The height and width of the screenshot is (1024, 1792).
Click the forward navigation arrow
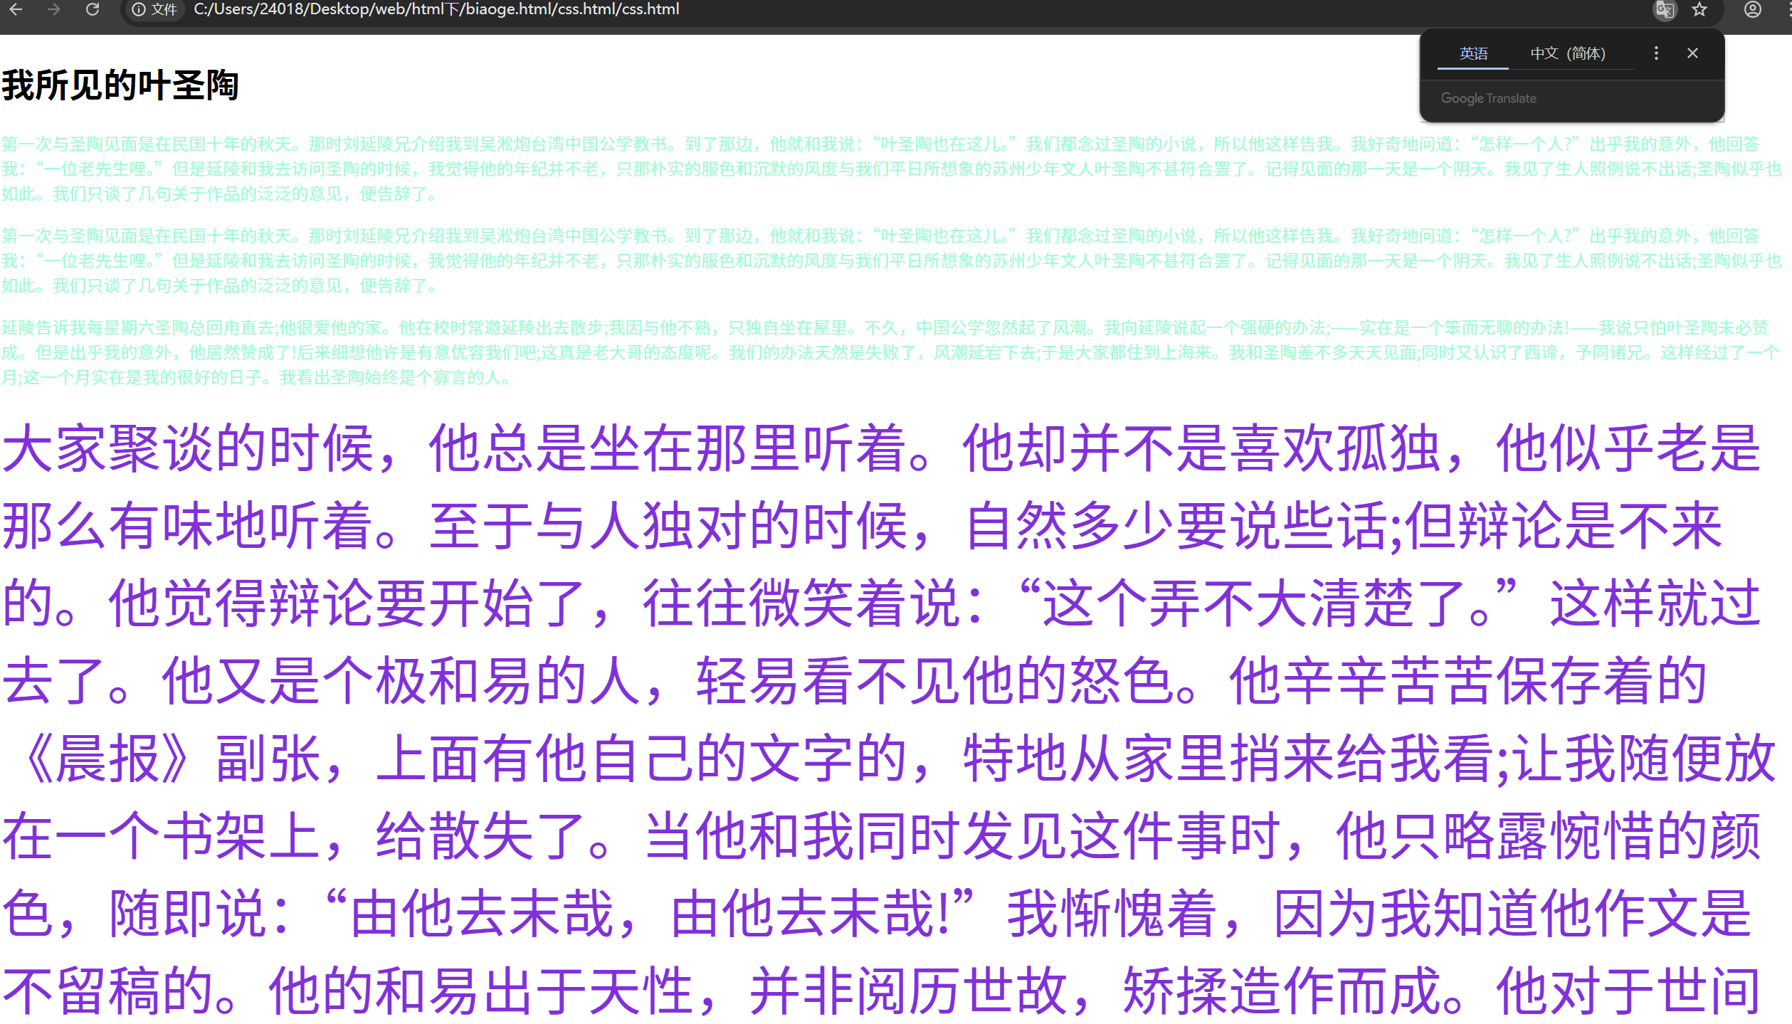[x=54, y=9]
